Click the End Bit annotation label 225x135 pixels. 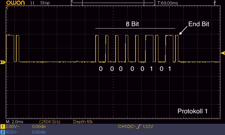[199, 24]
